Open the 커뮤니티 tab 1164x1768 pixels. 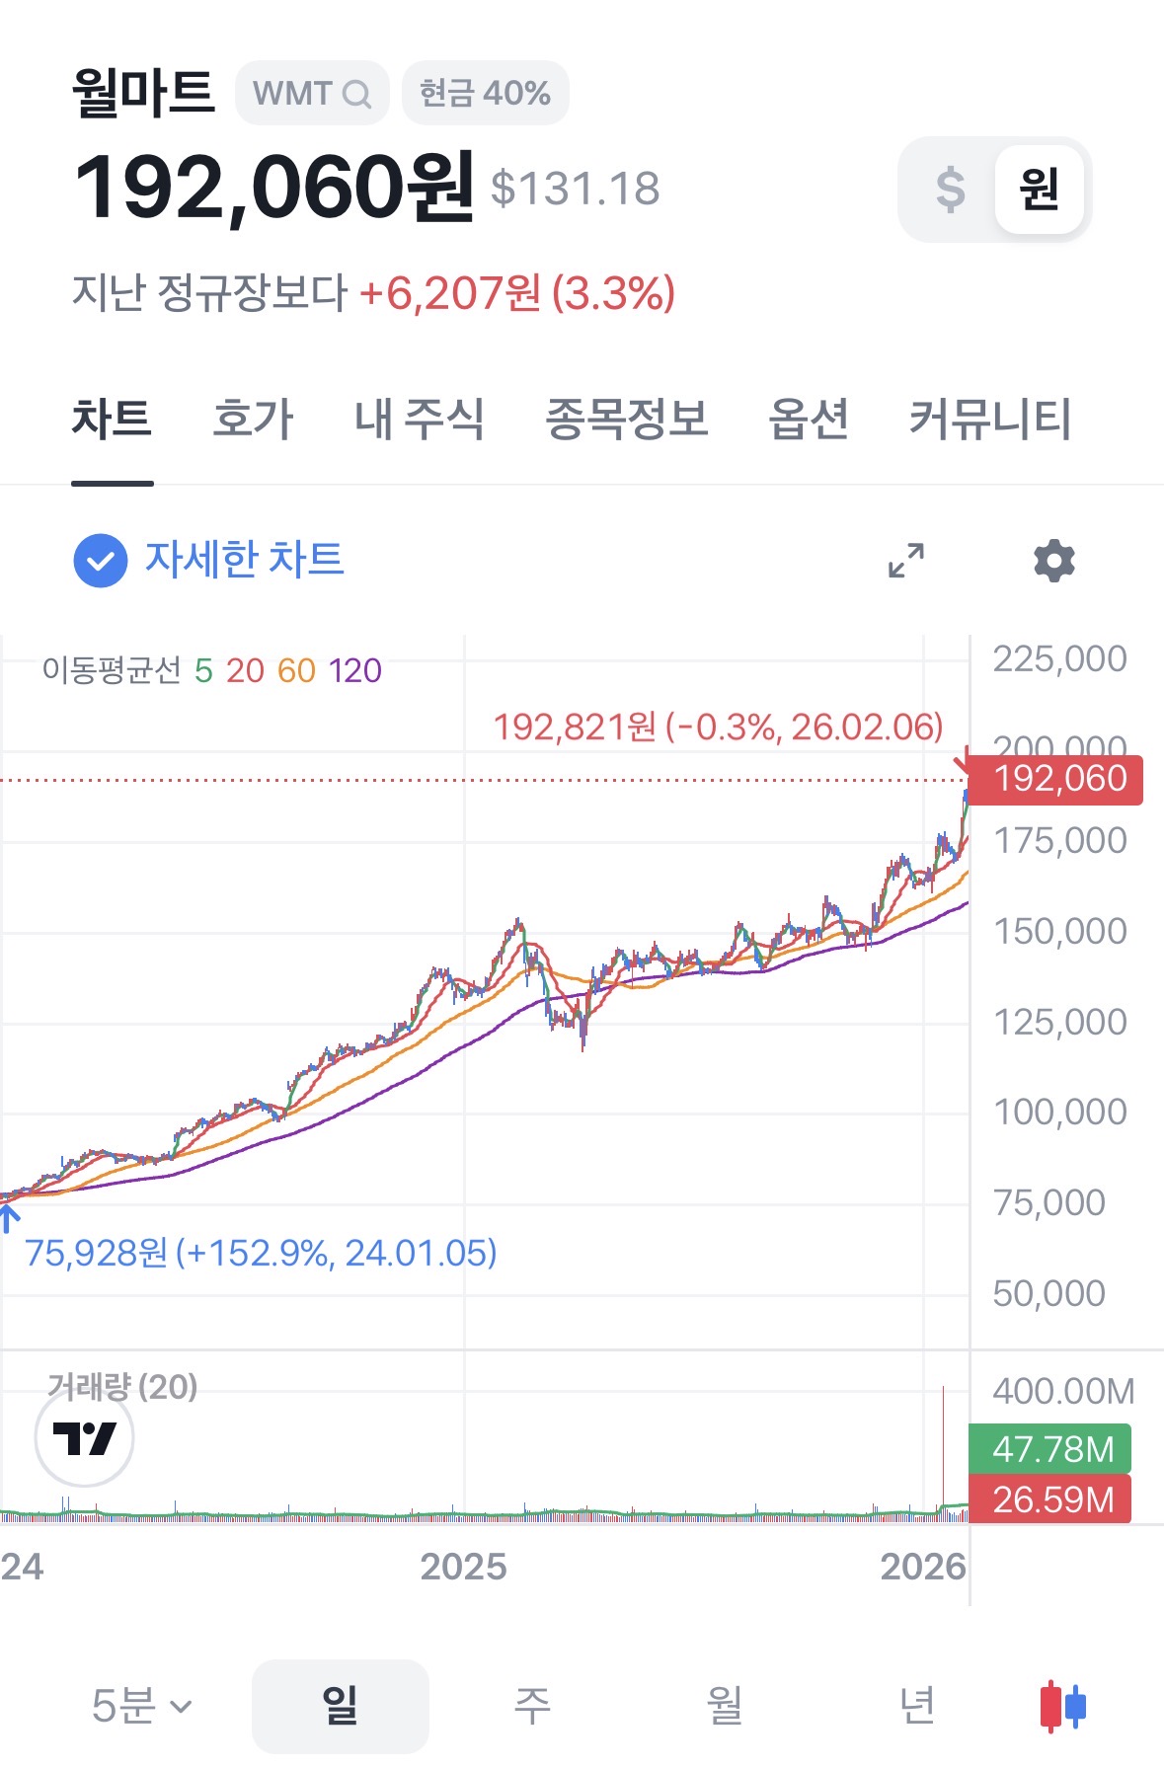990,419
